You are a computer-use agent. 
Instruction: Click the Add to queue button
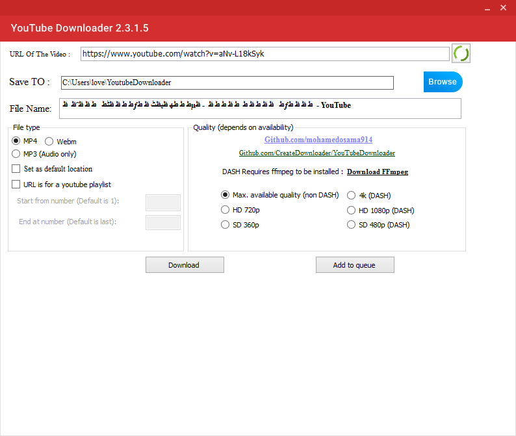tap(355, 265)
